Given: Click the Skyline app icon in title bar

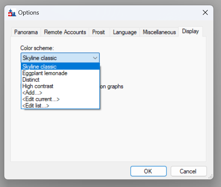Looking at the screenshot, I should click(x=12, y=13).
